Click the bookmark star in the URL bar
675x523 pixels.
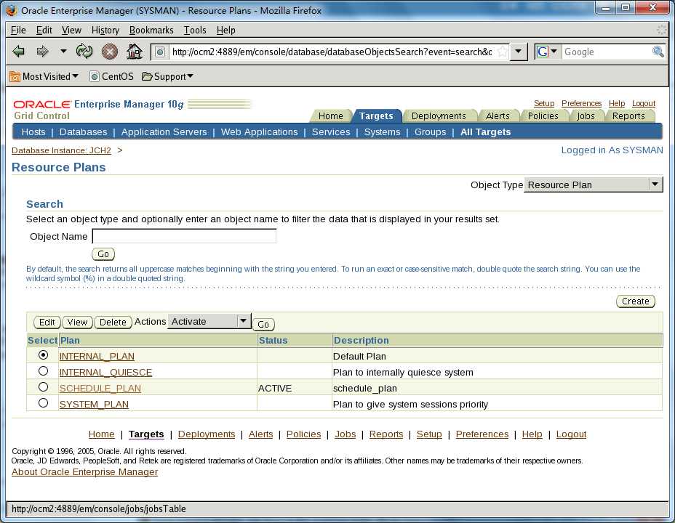coord(502,52)
